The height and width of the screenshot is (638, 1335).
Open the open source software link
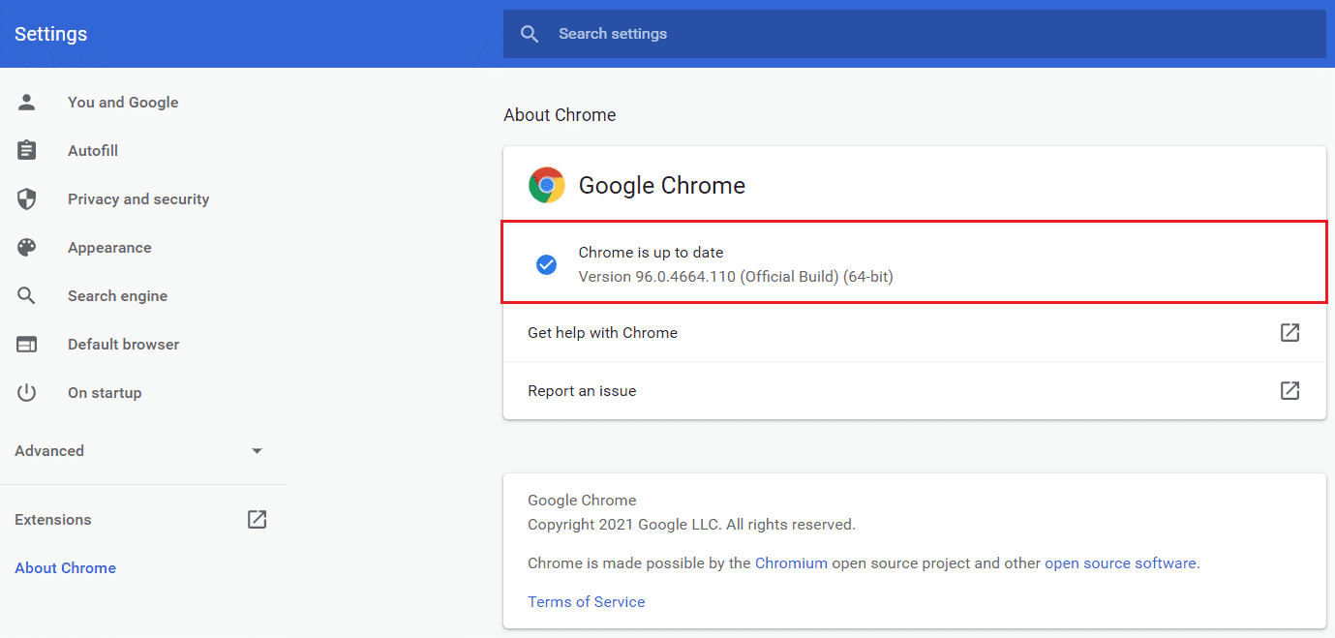[x=1120, y=562]
